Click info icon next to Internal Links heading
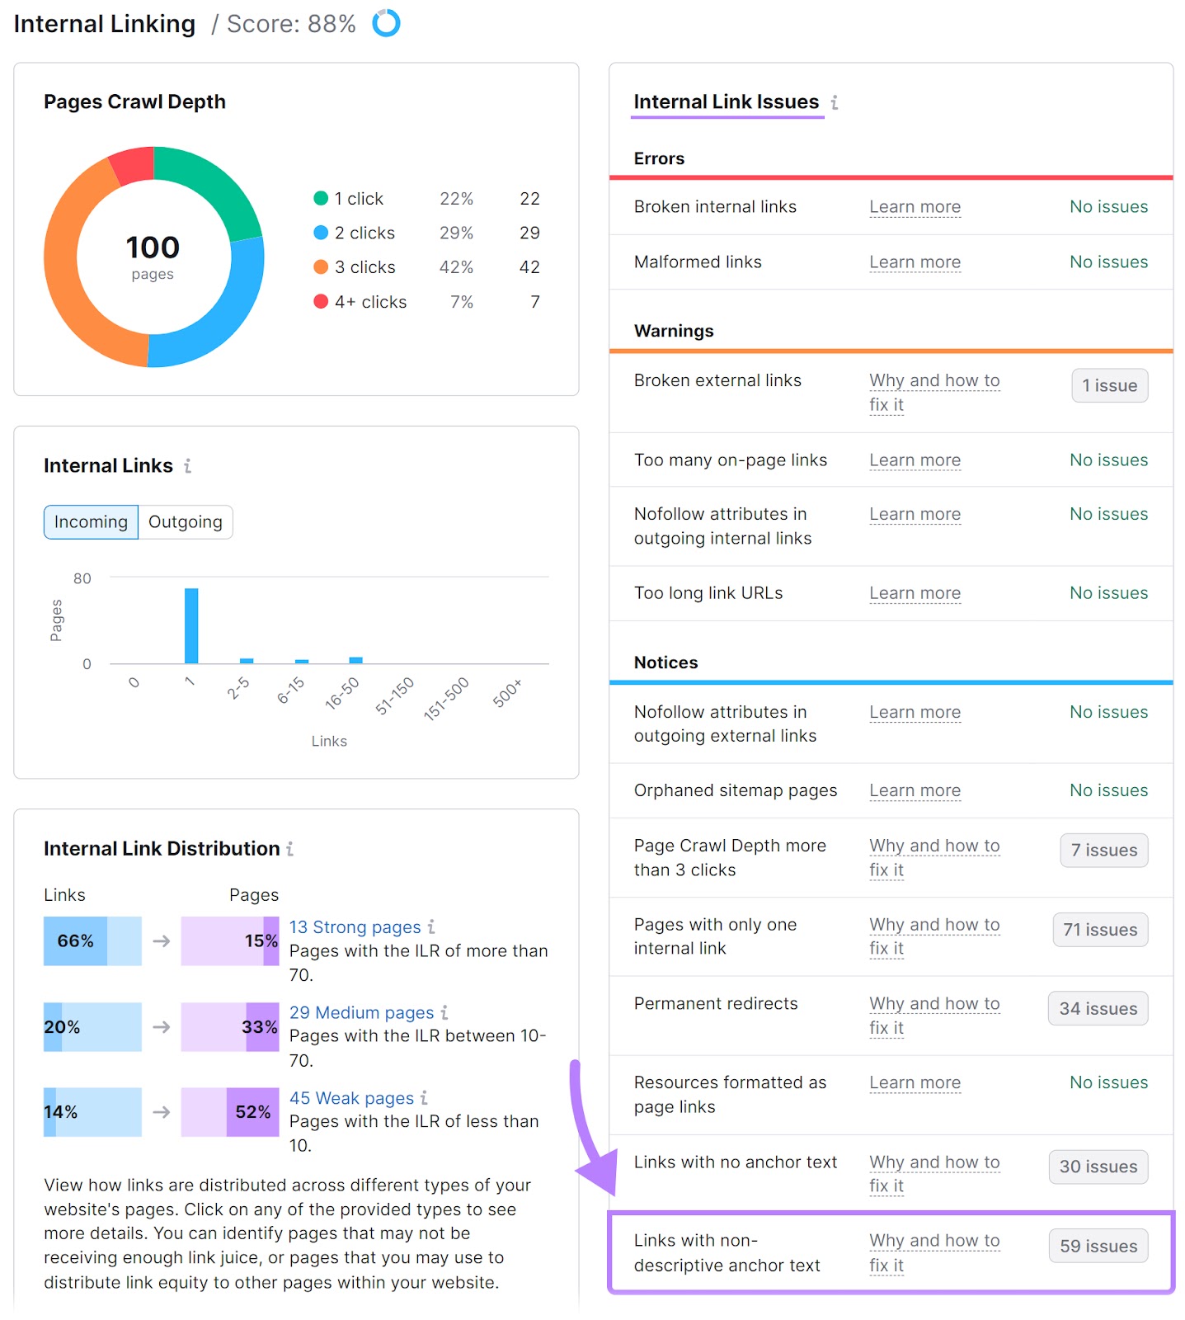Image resolution: width=1185 pixels, height=1320 pixels. pyautogui.click(x=188, y=466)
